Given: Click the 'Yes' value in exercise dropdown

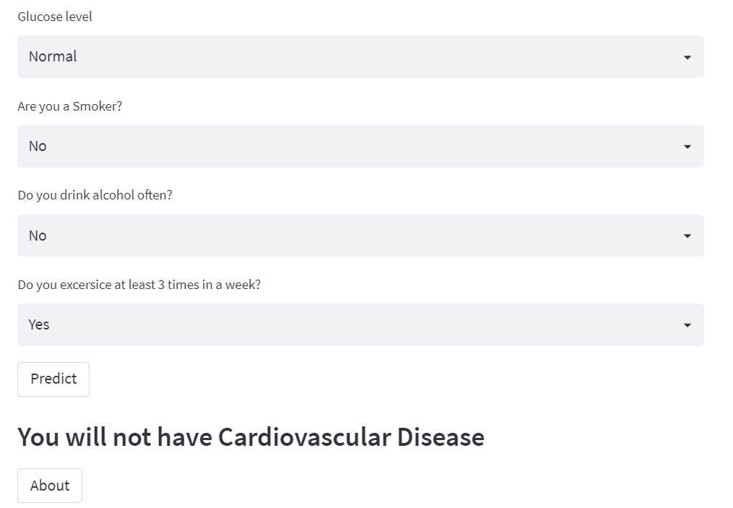Looking at the screenshot, I should click(38, 324).
